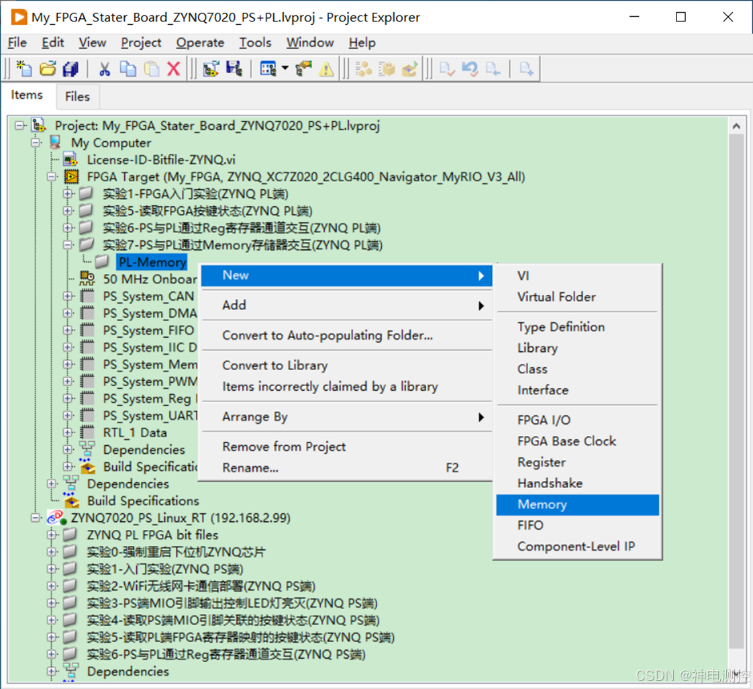Viewport: 753px width, 689px height.
Task: Open the Operate menu
Action: [x=200, y=43]
